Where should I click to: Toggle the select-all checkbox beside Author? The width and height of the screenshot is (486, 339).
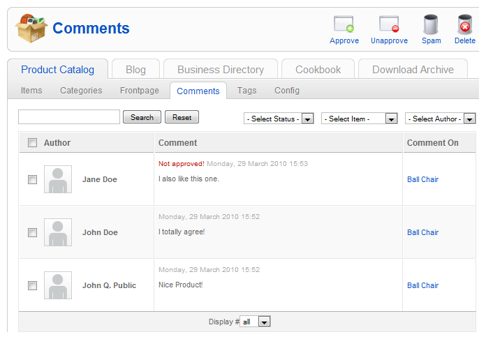tap(32, 143)
